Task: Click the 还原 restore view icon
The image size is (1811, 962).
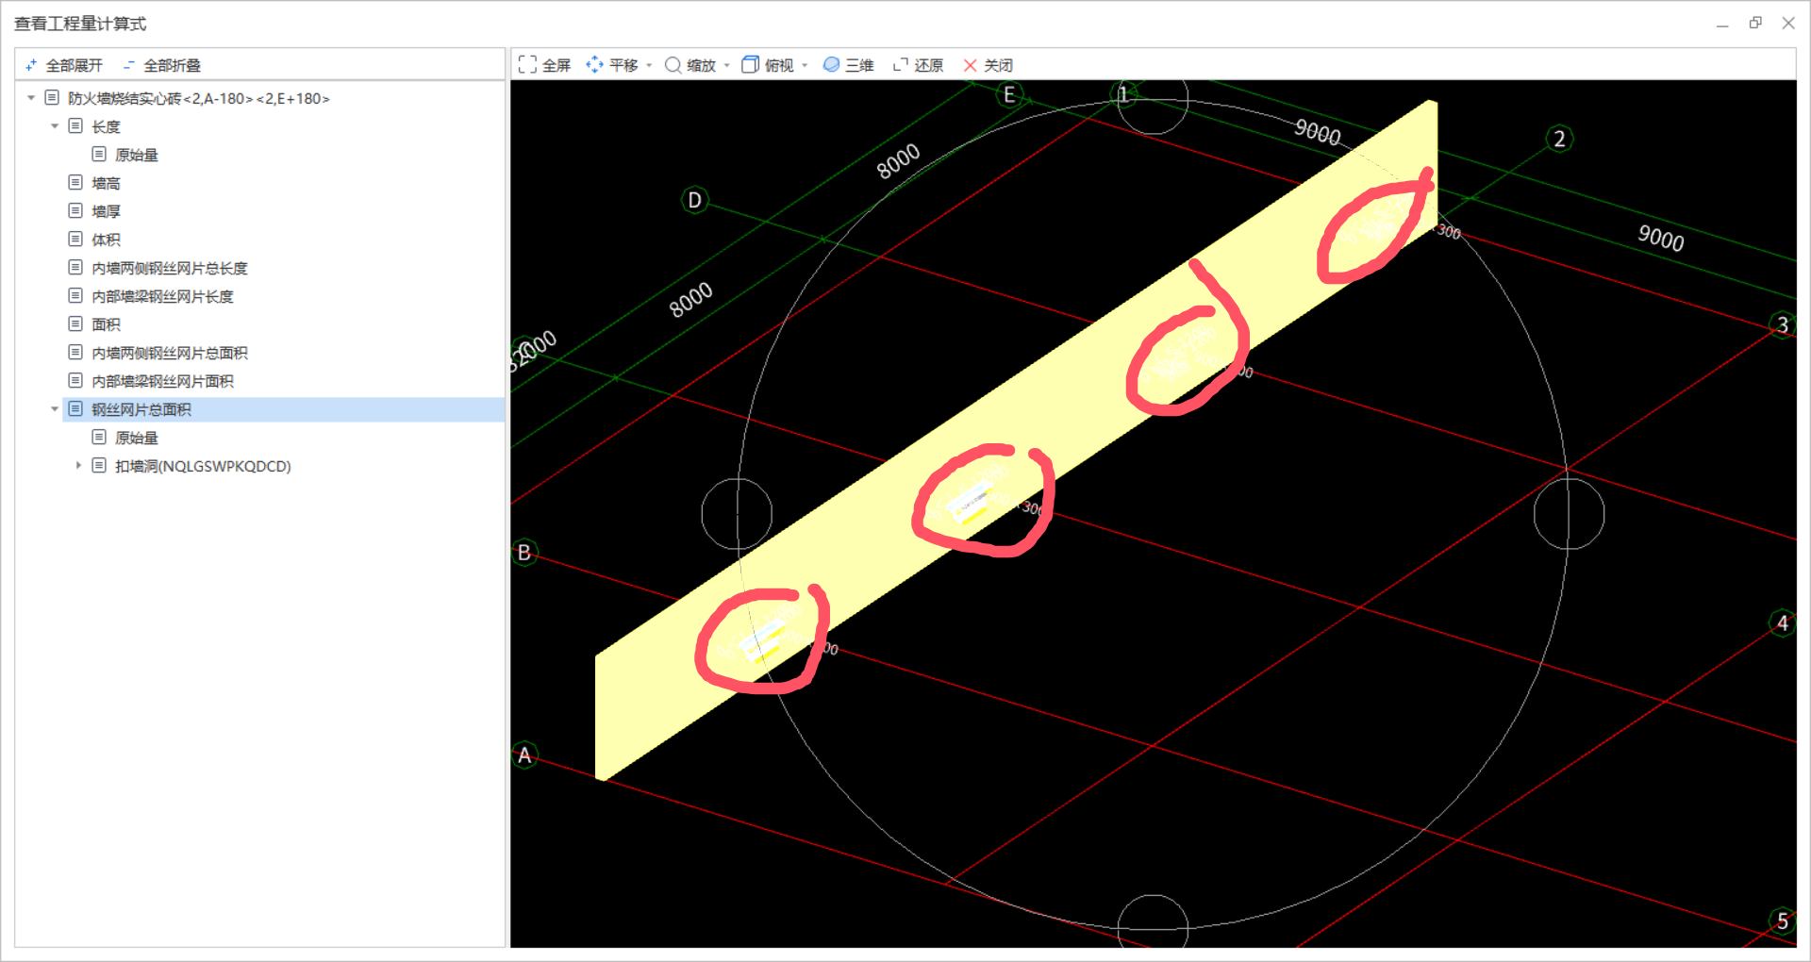Action: (901, 64)
